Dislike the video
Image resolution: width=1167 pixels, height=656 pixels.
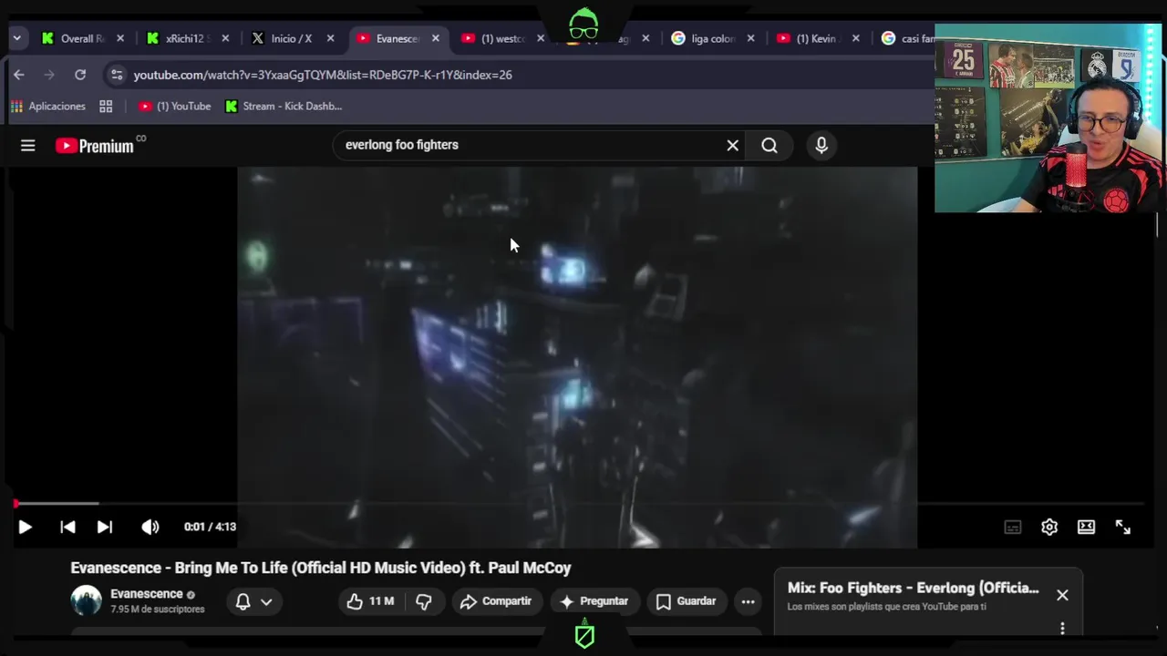click(424, 601)
